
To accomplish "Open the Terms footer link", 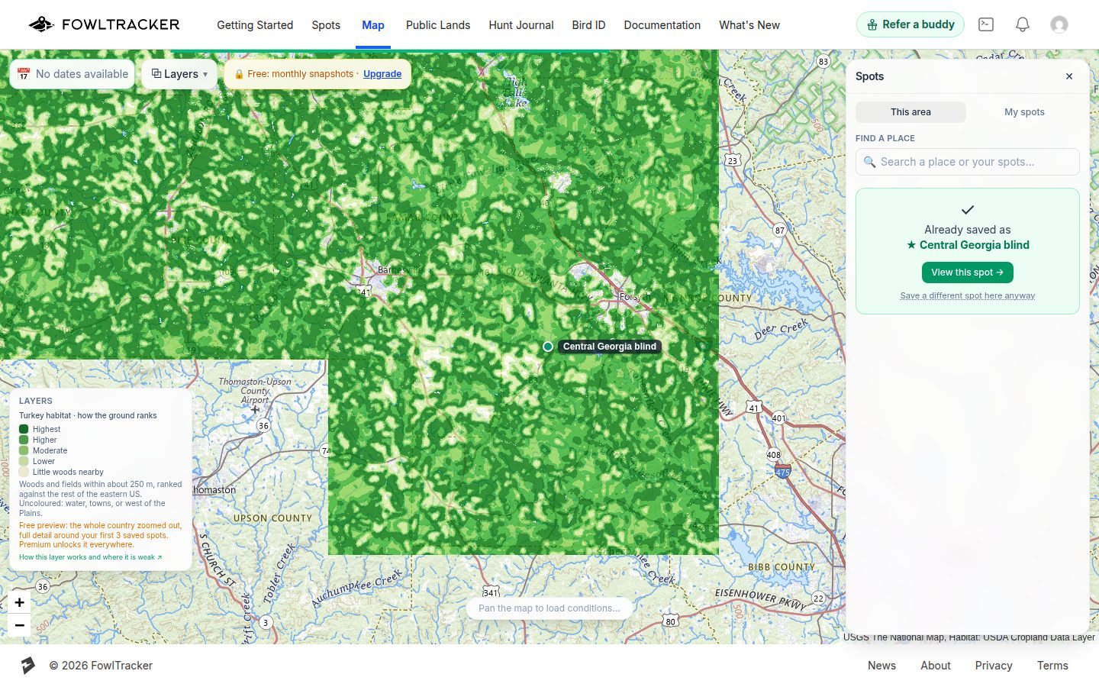I will click(1052, 666).
